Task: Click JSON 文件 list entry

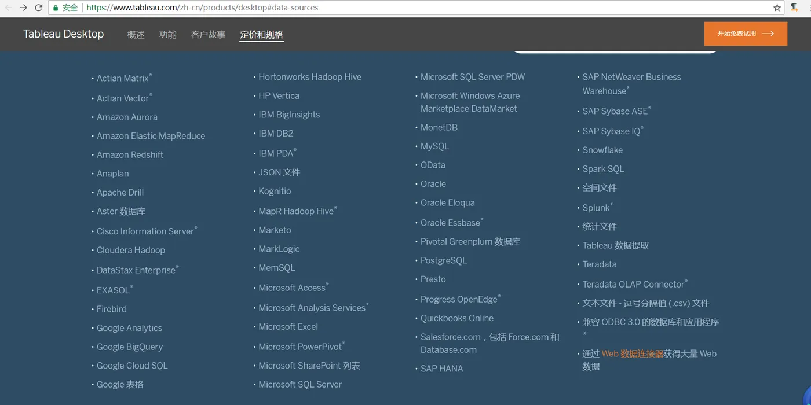Action: click(x=279, y=172)
